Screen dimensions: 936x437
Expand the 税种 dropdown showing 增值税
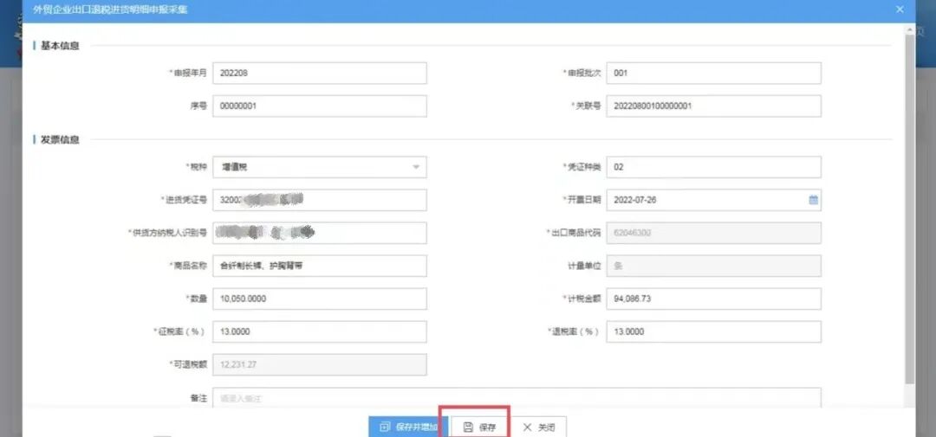click(x=416, y=167)
